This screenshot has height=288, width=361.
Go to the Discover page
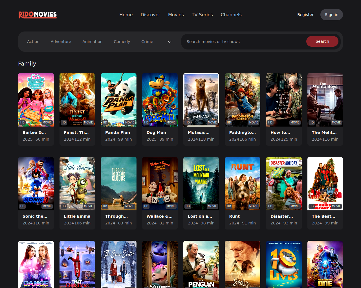150,15
